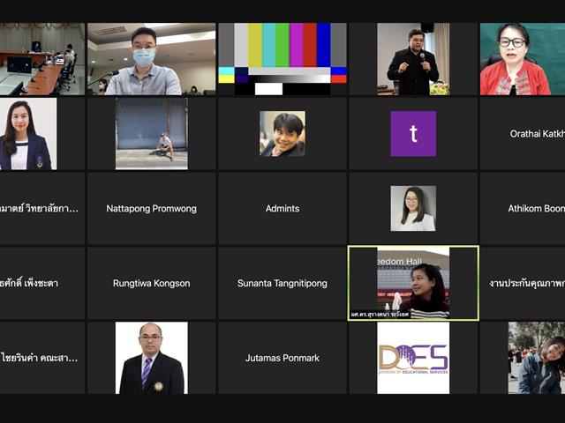Click the woman in white blouse photo

click(x=413, y=208)
